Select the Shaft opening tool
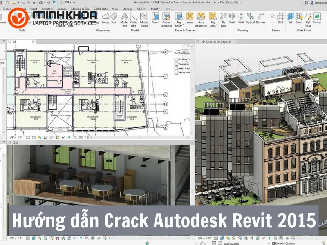This screenshot has width=327, height=245. tap(232, 18)
